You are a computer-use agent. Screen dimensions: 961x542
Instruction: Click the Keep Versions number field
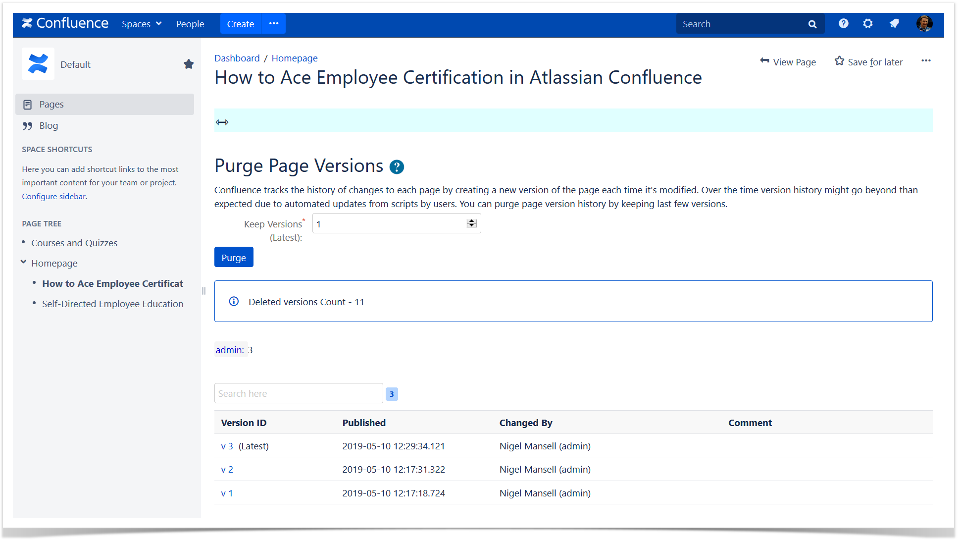(x=396, y=223)
